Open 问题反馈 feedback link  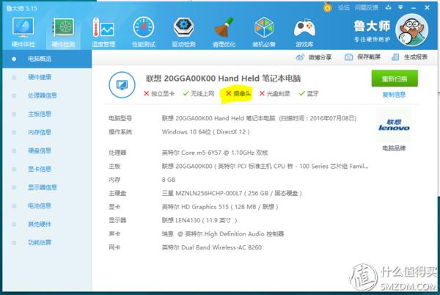coord(367,7)
